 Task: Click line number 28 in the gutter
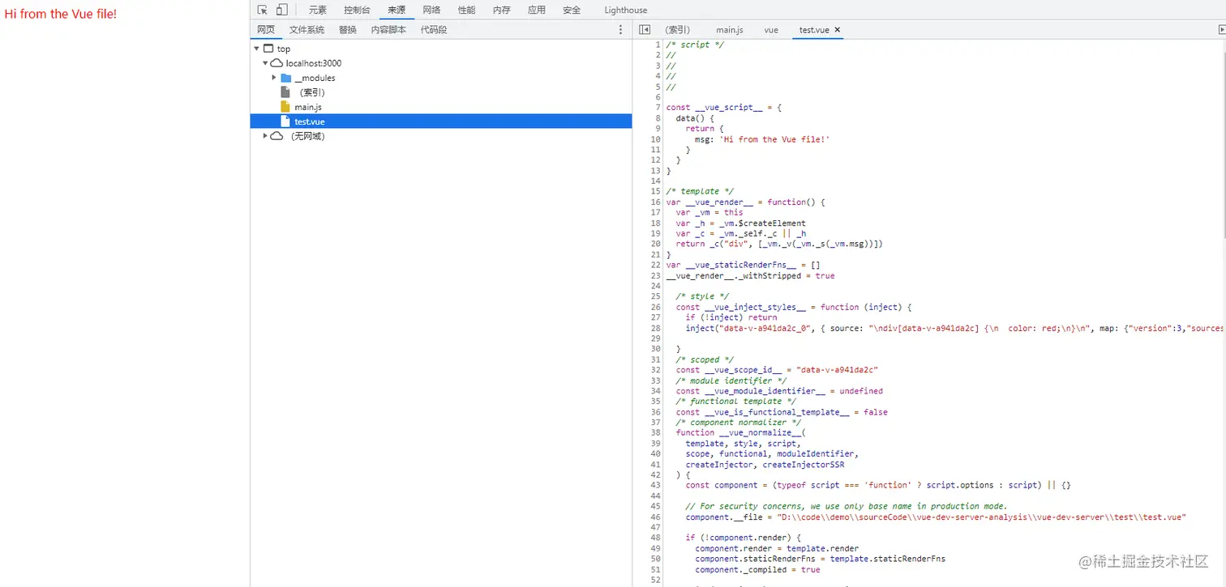click(656, 328)
